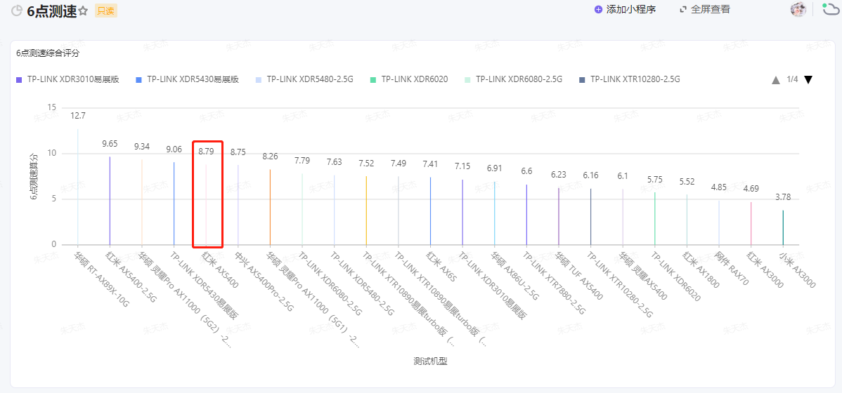Click the TP-LINK XTR7880-2.5G axis label

coord(555,281)
